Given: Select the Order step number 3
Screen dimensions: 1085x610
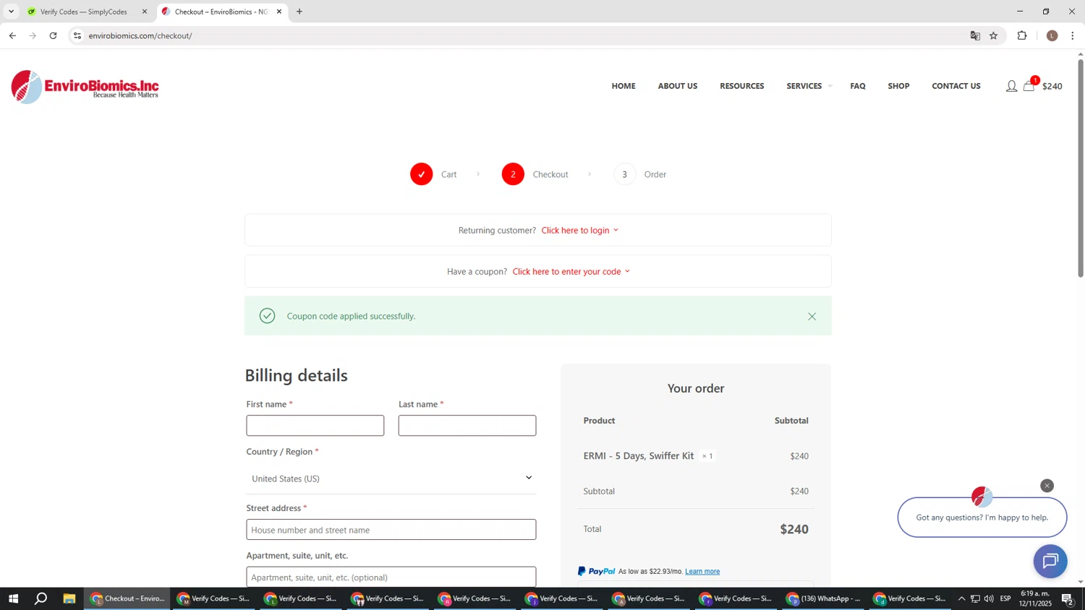Looking at the screenshot, I should pyautogui.click(x=625, y=174).
